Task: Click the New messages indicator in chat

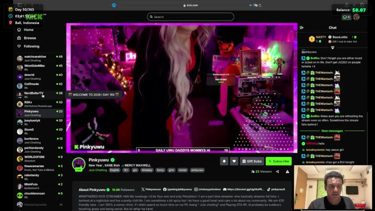Action: [332, 131]
